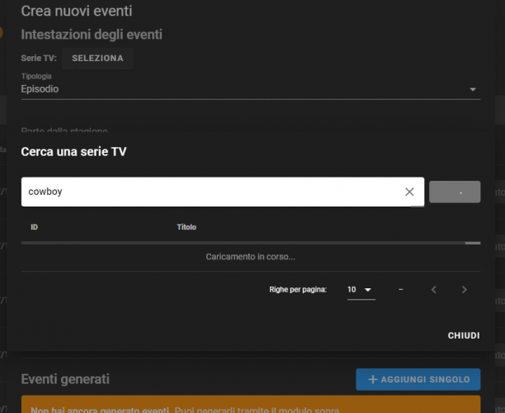
Task: Click the grey search submit button
Action: pos(455,192)
